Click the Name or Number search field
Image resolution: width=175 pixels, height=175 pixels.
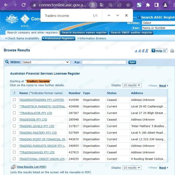point(158,28)
